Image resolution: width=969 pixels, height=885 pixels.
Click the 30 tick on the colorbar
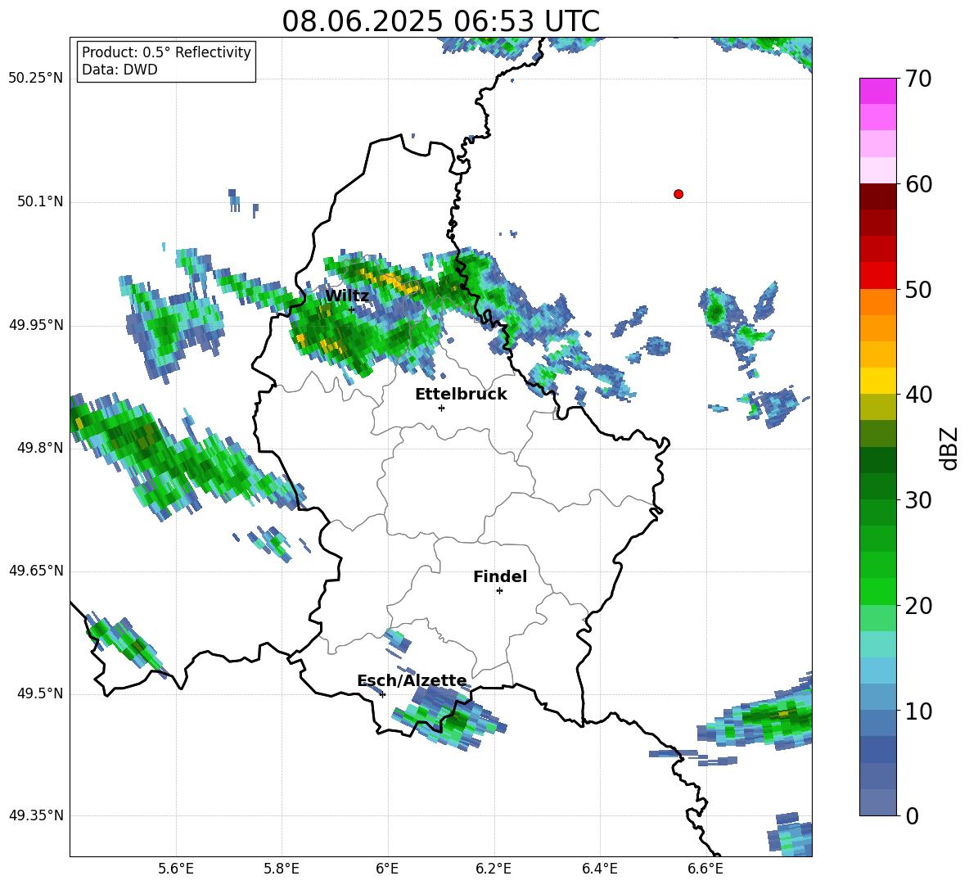[x=918, y=500]
